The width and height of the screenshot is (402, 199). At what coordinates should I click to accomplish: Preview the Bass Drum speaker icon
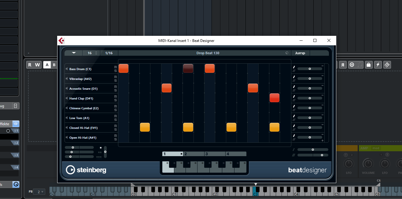(x=67, y=69)
